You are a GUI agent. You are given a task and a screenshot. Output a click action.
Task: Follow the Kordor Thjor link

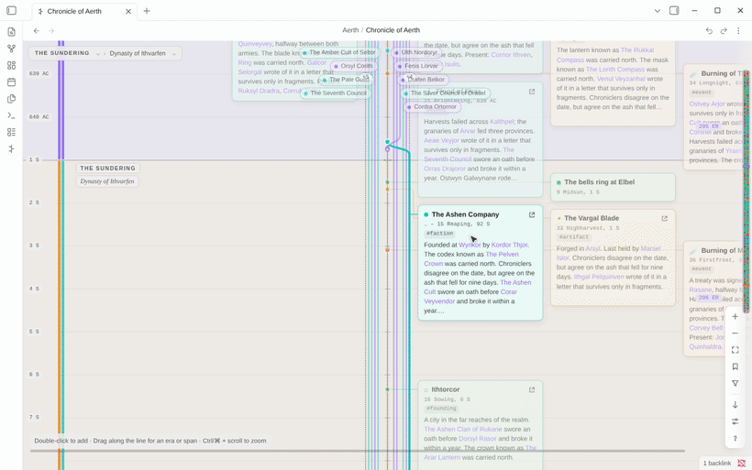tap(509, 245)
